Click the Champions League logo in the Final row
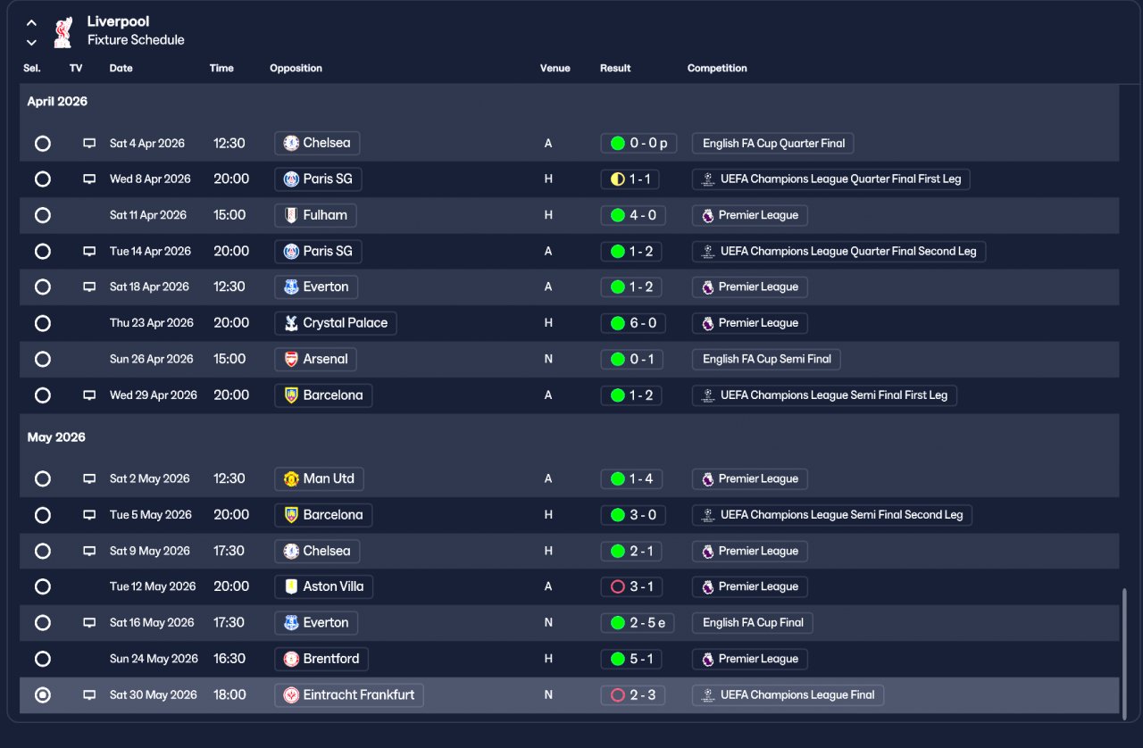 (708, 694)
